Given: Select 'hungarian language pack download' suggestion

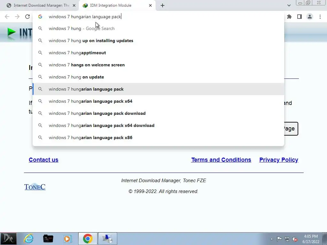Looking at the screenshot, I should pos(158,113).
